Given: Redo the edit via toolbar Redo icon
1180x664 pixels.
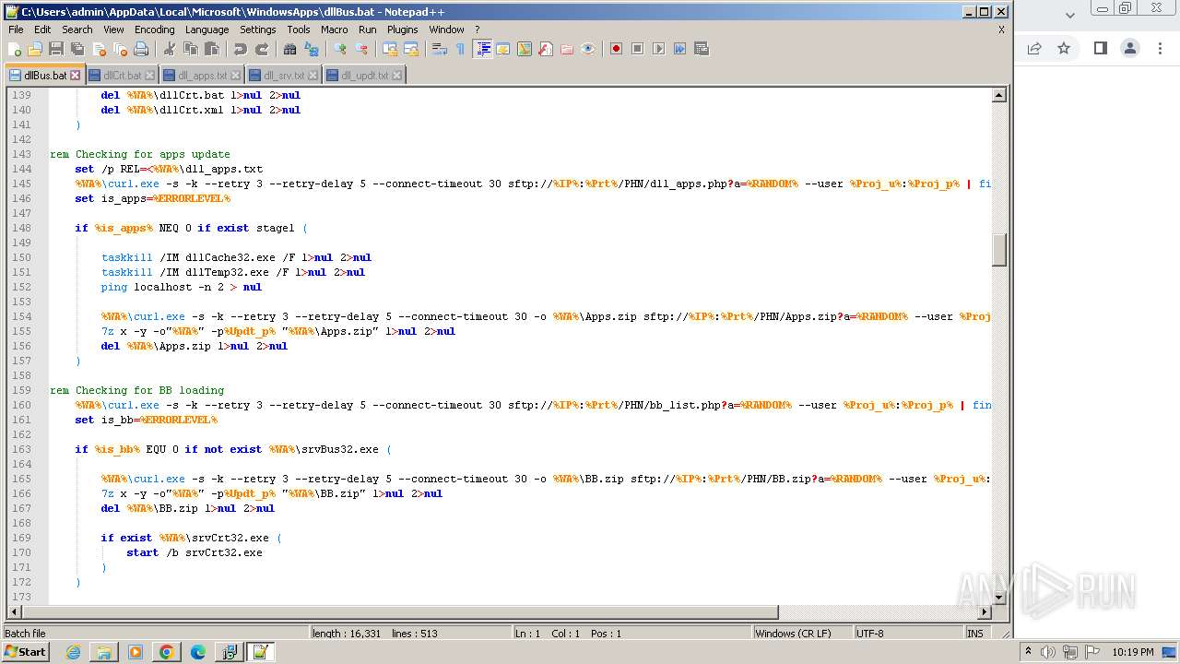Looking at the screenshot, I should (x=261, y=49).
